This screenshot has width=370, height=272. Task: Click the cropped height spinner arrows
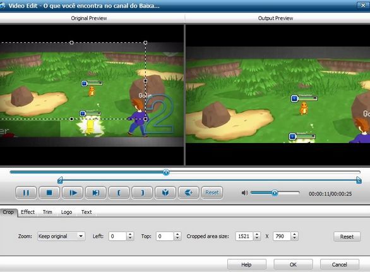(294, 236)
